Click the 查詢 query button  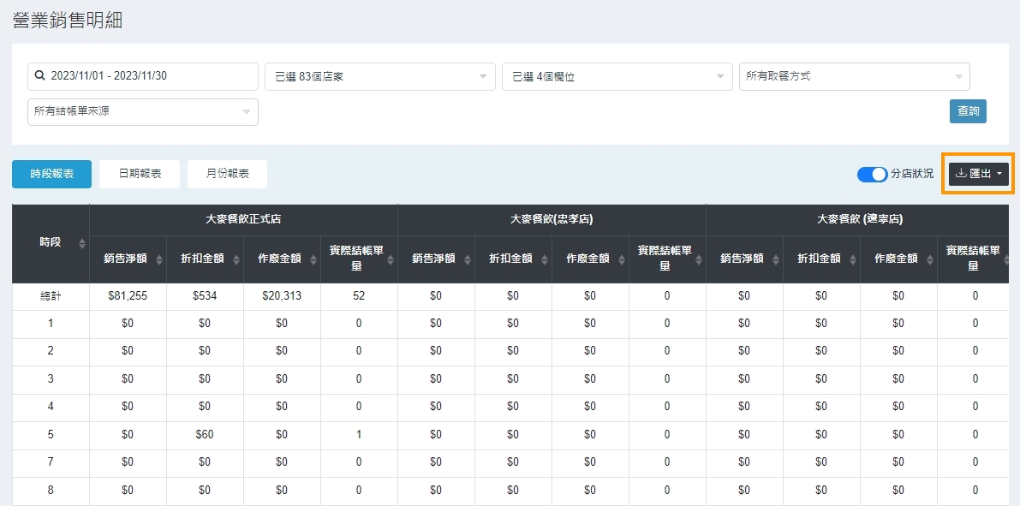click(968, 111)
